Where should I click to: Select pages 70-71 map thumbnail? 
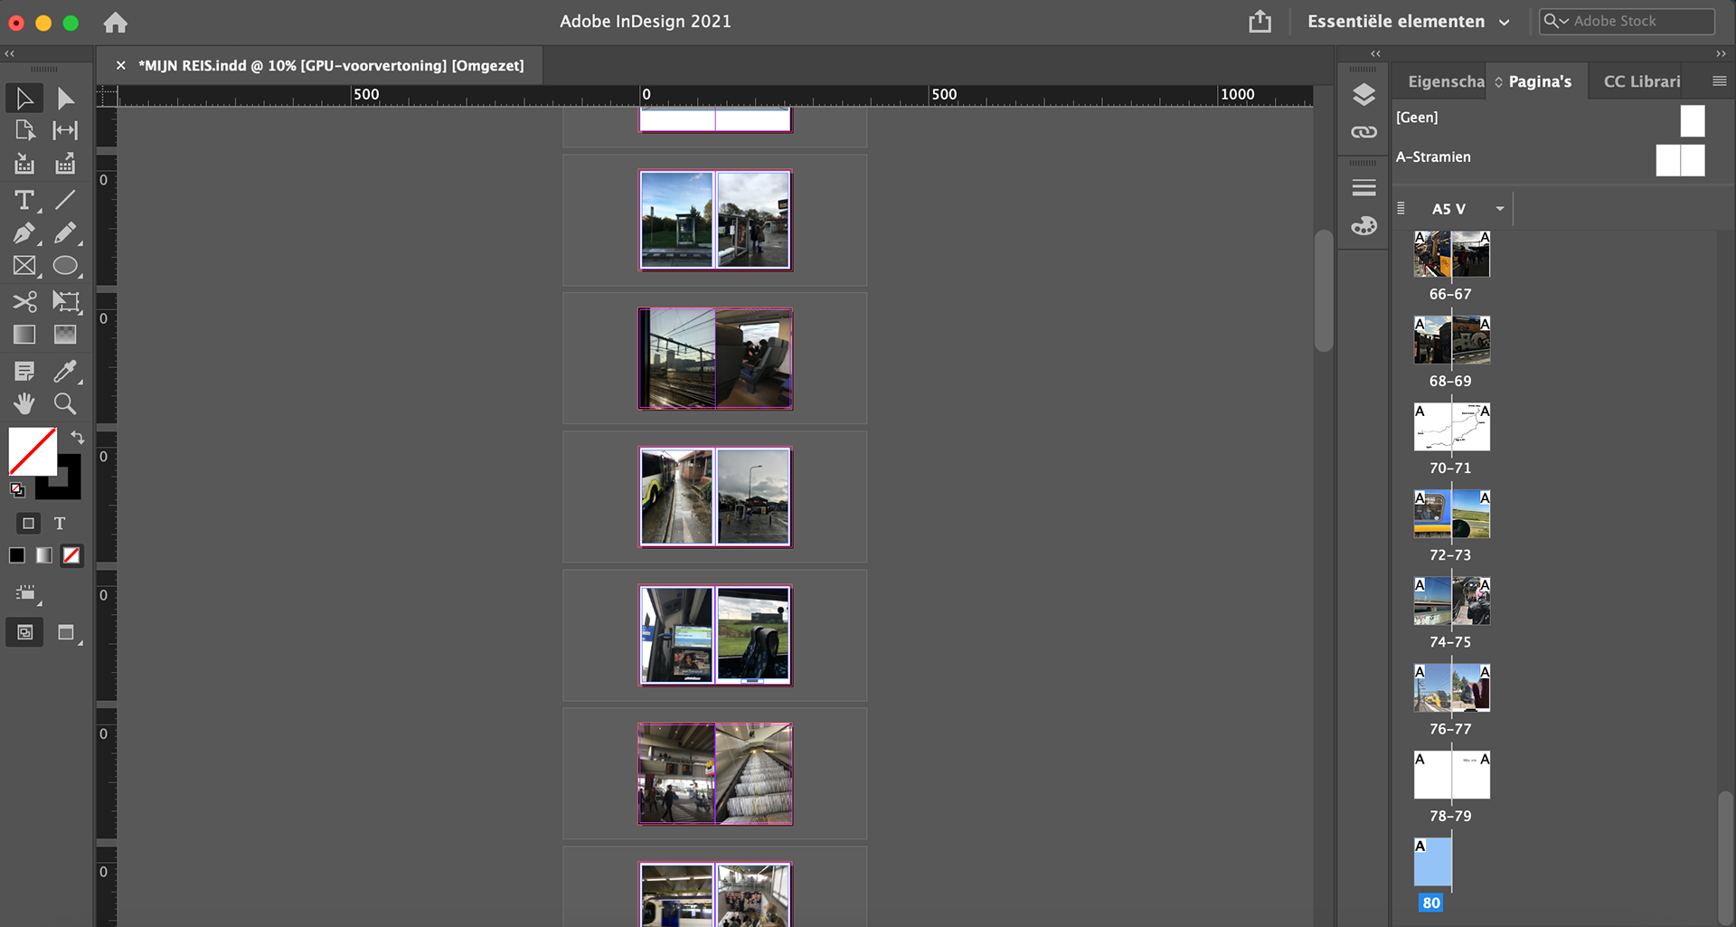coord(1451,427)
